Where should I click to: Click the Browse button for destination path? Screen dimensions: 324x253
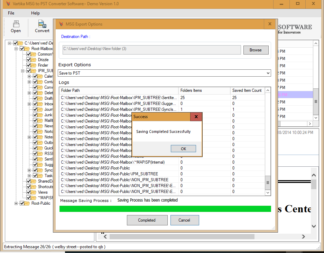click(256, 50)
